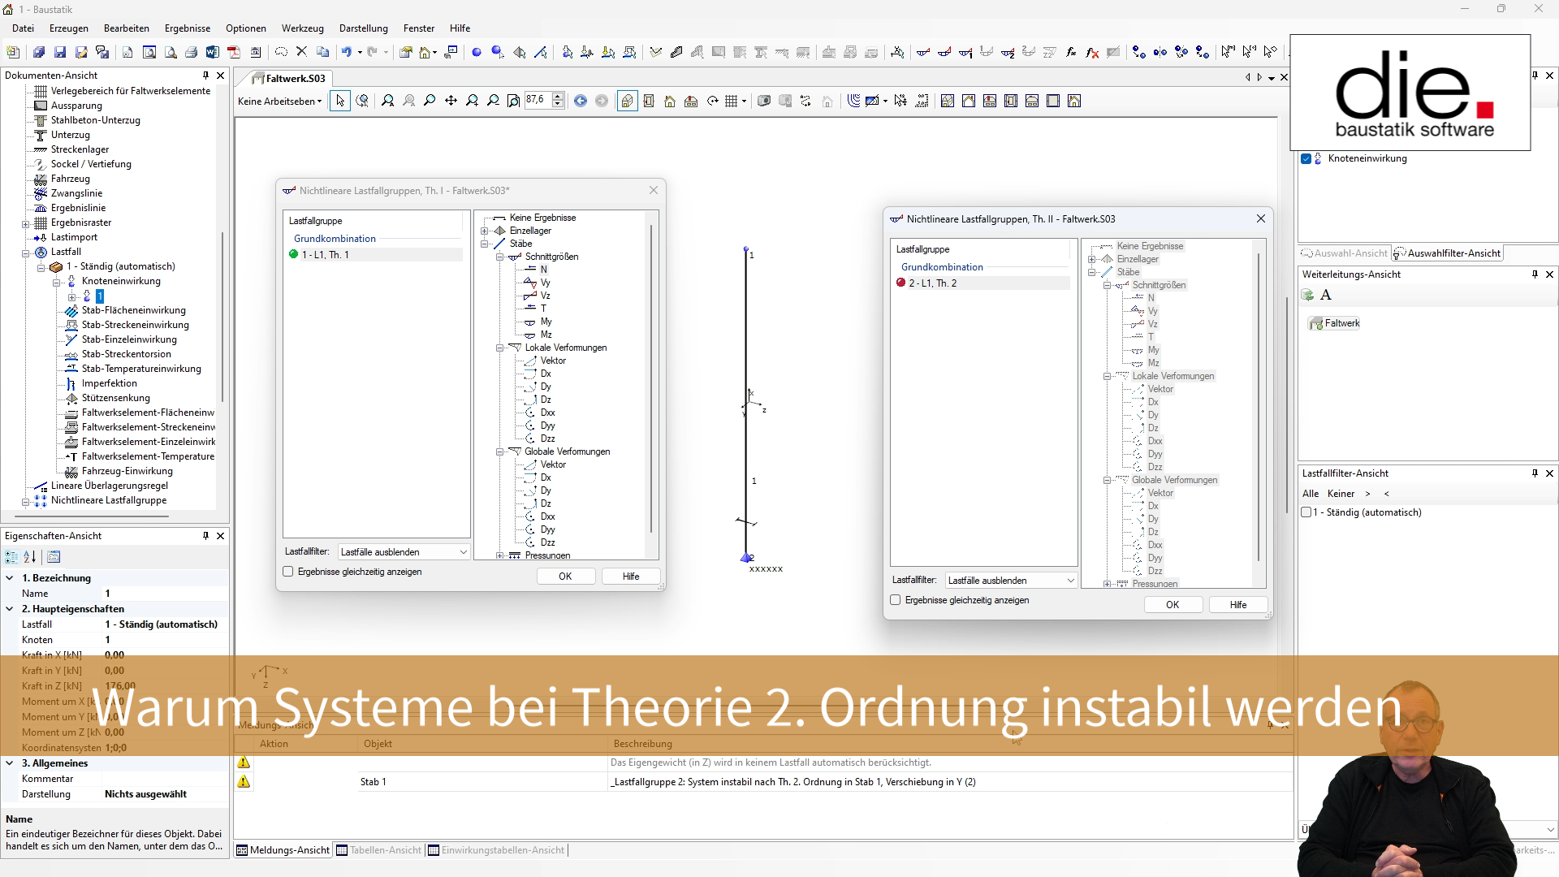Image resolution: width=1559 pixels, height=877 pixels.
Task: Toggle pin of Weiterleitungs-Ansicht panel
Action: click(1535, 274)
